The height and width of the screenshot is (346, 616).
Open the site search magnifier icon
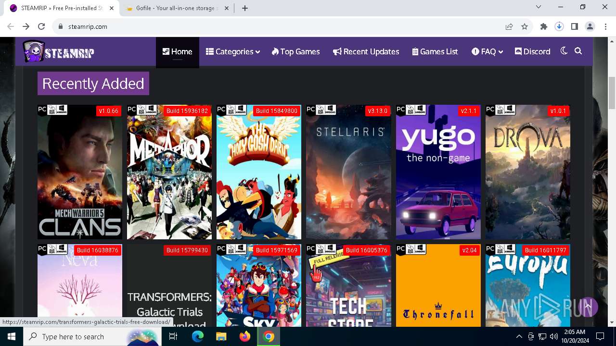[x=578, y=51]
